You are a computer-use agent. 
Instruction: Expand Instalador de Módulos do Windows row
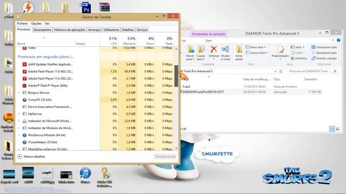point(19,128)
